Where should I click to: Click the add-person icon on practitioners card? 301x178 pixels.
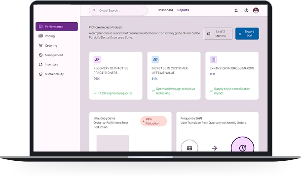pos(97,59)
